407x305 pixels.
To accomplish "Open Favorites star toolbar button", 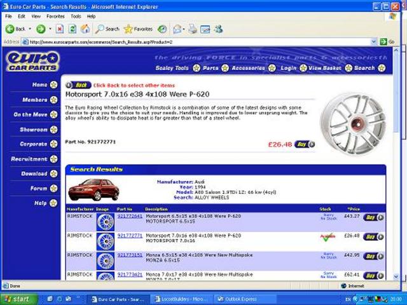I will pyautogui.click(x=138, y=29).
